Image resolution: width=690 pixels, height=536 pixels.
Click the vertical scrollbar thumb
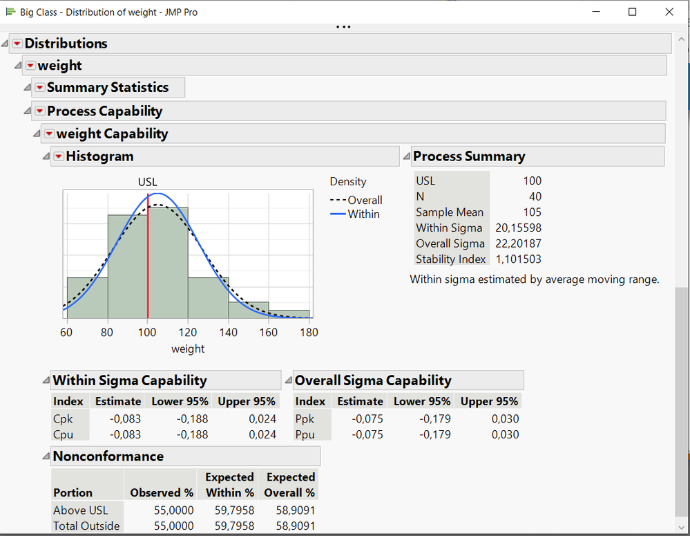[681, 401]
